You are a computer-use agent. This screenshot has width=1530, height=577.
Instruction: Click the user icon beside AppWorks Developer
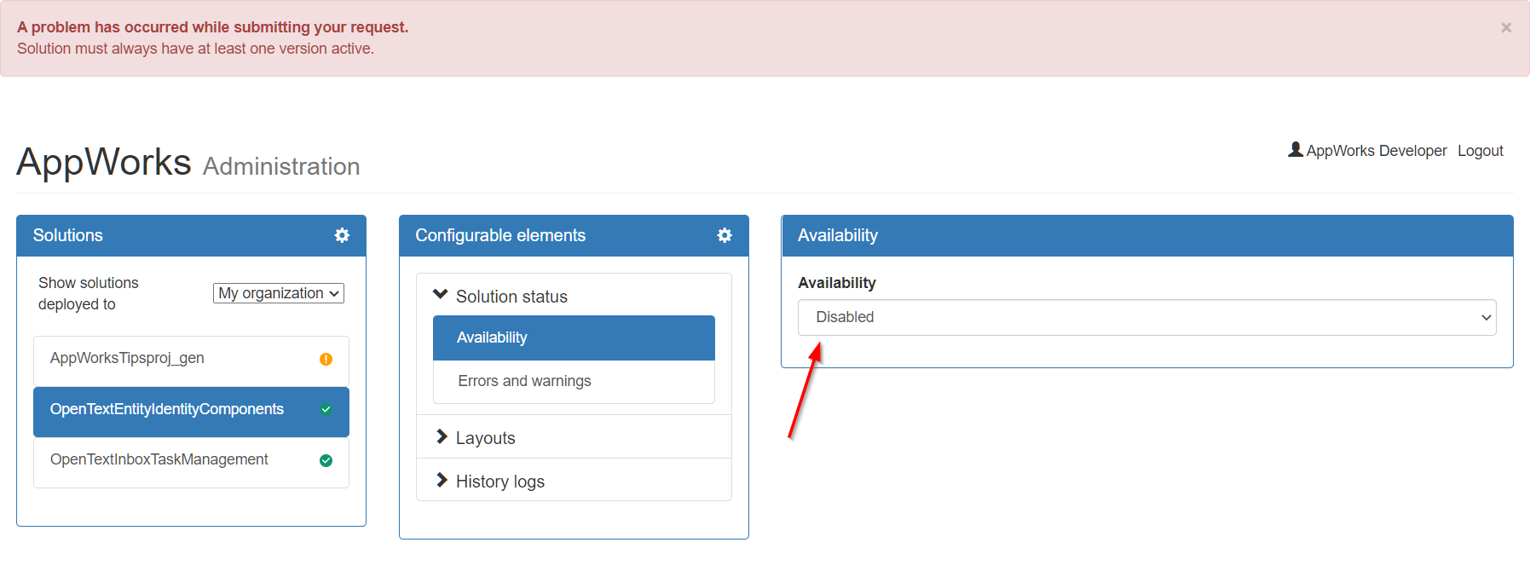[x=1296, y=150]
